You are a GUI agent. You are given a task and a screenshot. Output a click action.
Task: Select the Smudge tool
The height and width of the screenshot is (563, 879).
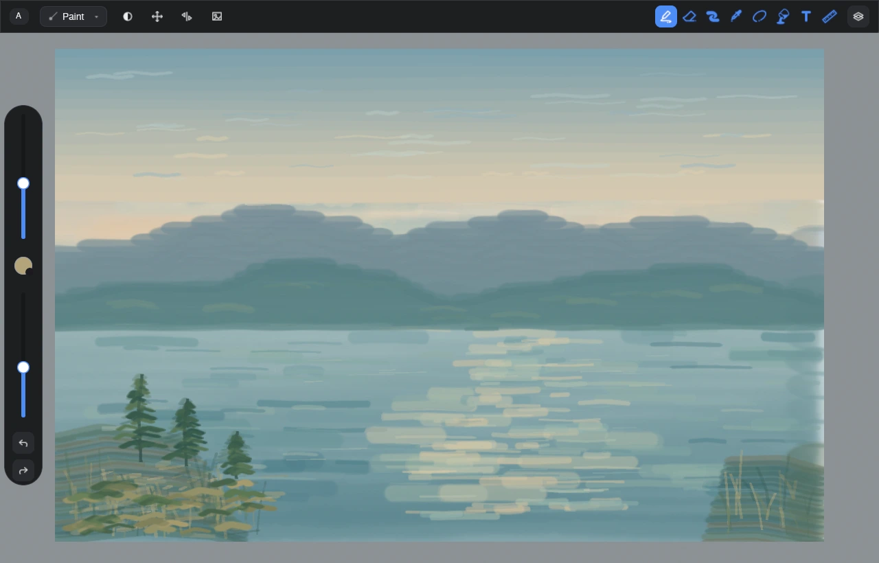(x=713, y=16)
